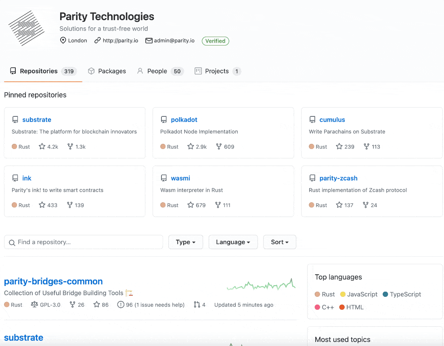The width and height of the screenshot is (444, 346).
Task: Click the forks count 26 on parity-bridges-common
Action: [77, 305]
